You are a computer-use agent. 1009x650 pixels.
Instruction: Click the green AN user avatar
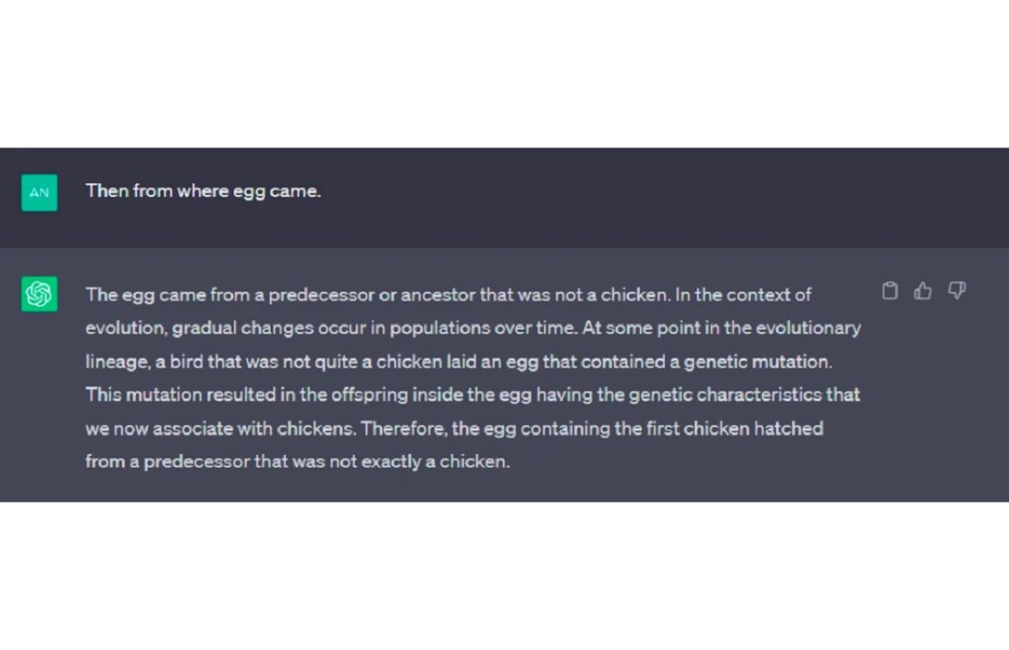39,192
